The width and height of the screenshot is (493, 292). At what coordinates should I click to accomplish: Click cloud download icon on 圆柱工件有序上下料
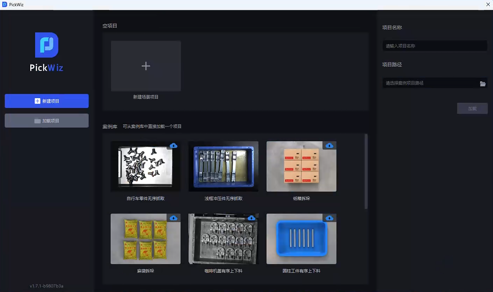[x=329, y=218]
